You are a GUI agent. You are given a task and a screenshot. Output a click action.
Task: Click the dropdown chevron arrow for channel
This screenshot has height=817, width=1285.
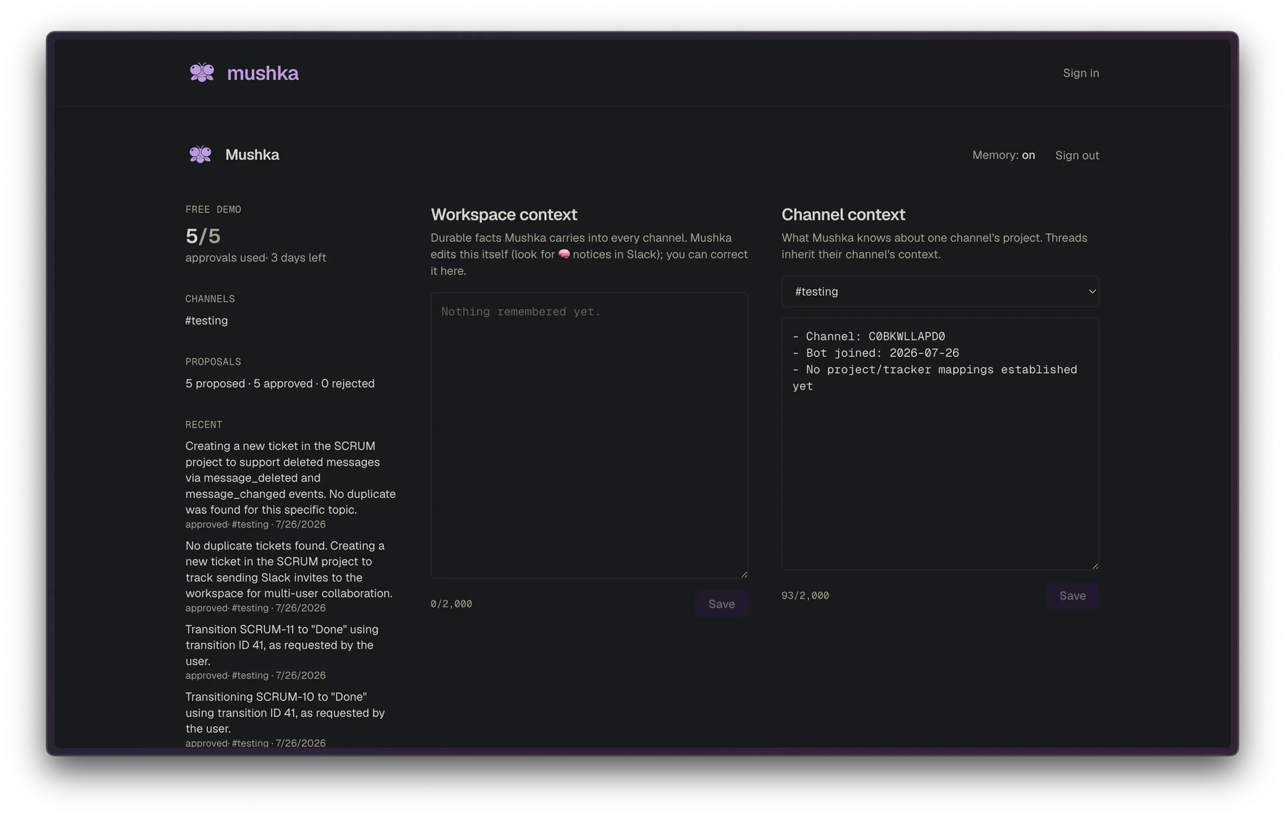1092,291
